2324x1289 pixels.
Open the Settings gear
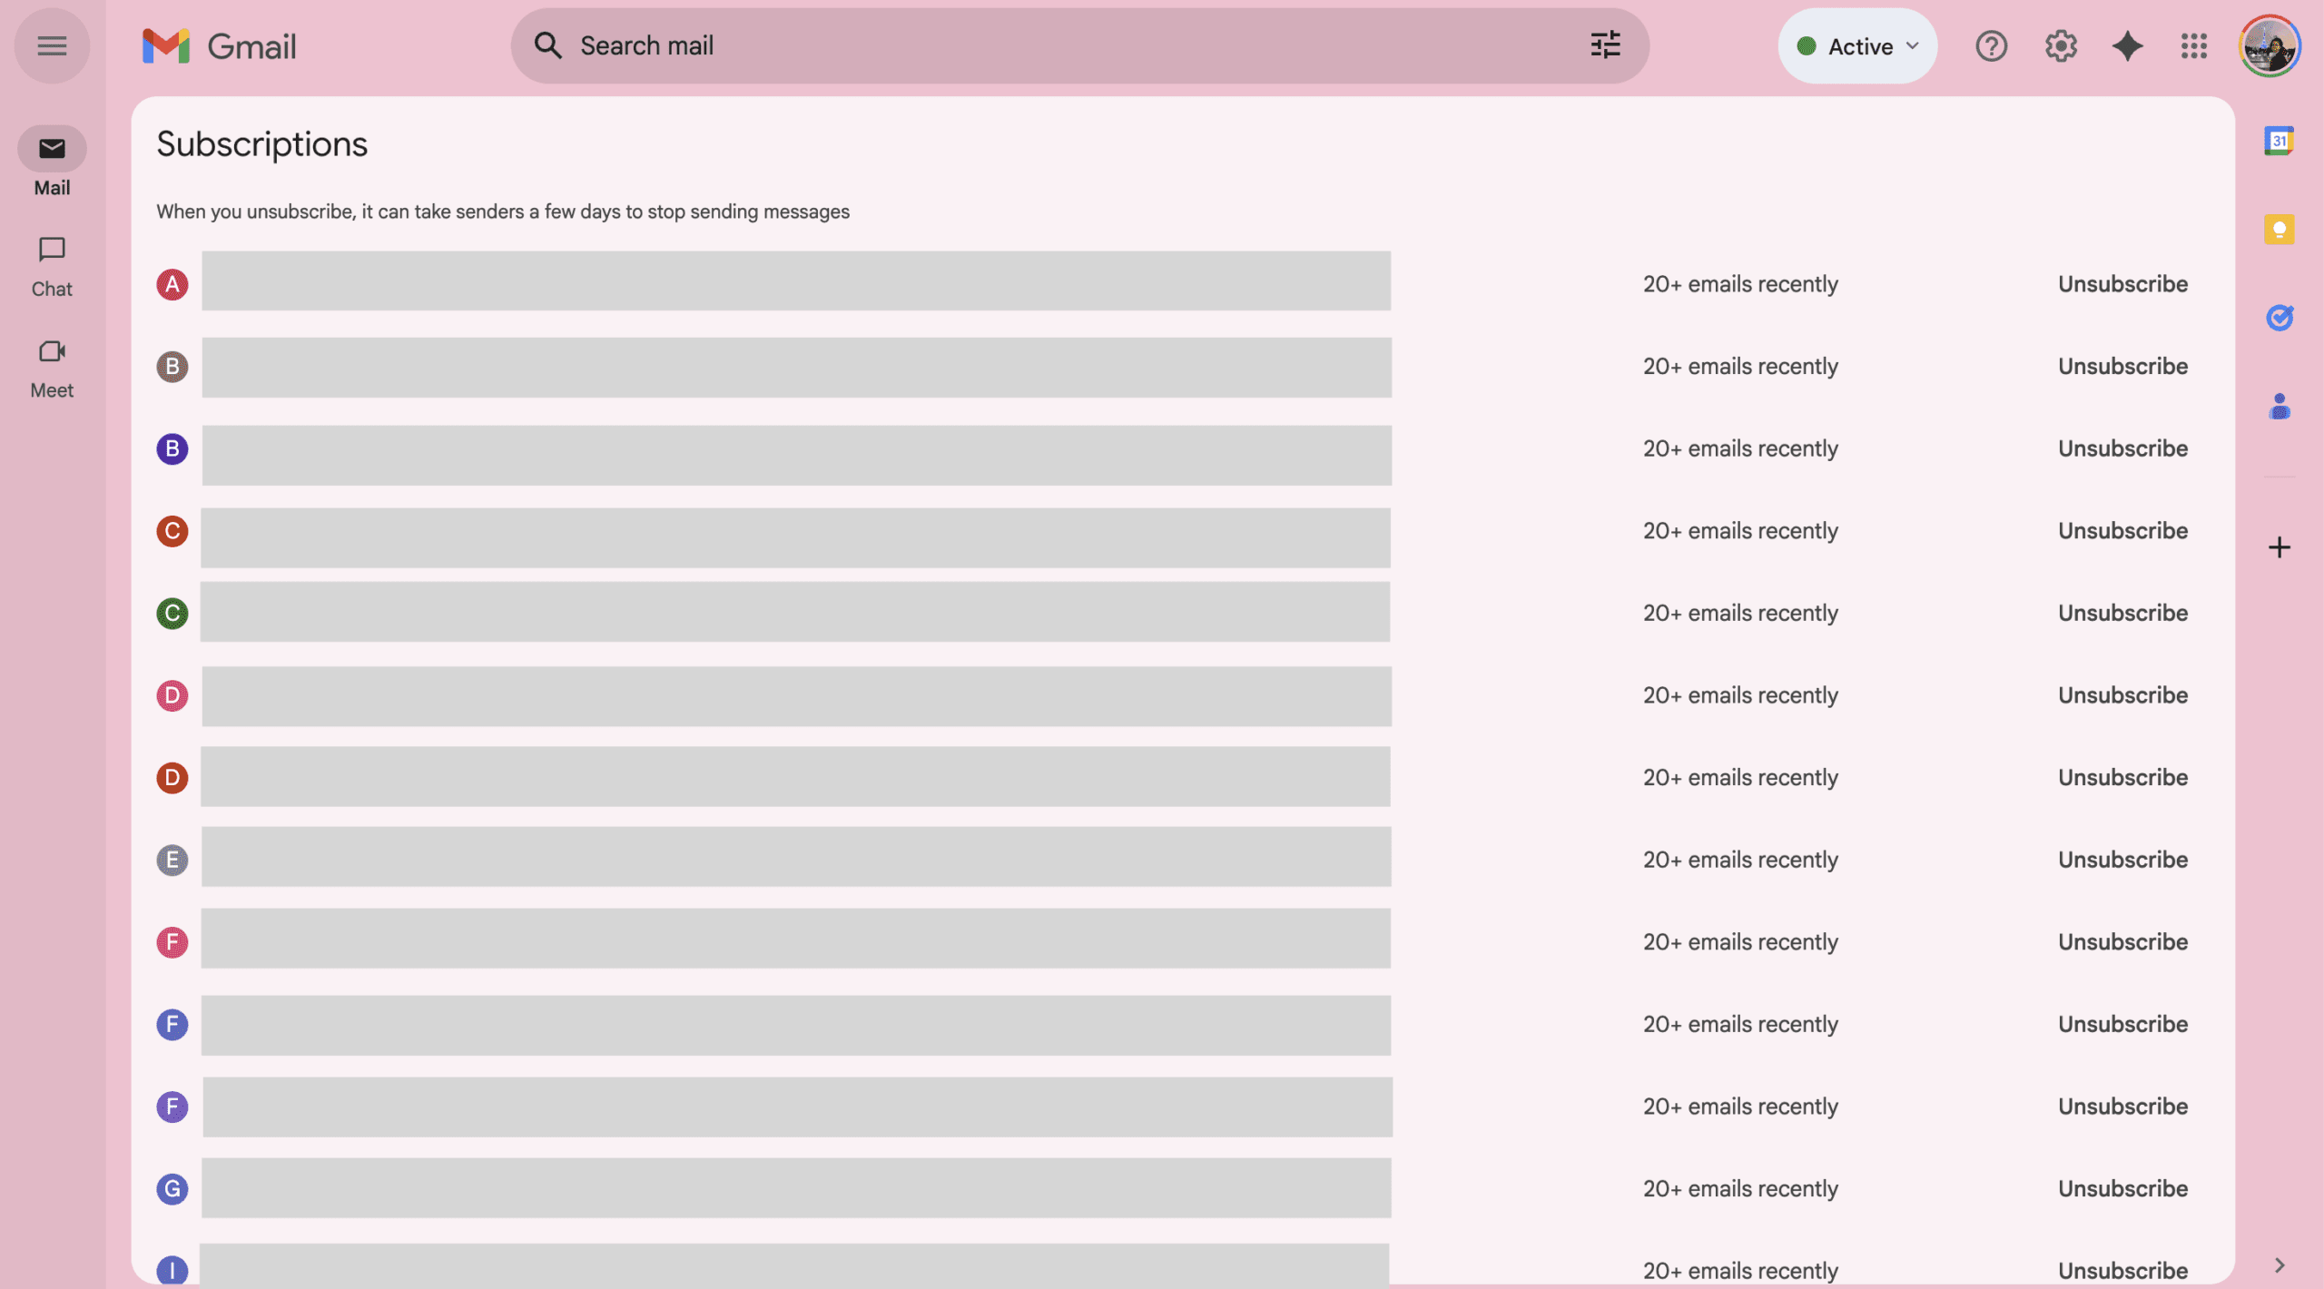coord(2061,45)
